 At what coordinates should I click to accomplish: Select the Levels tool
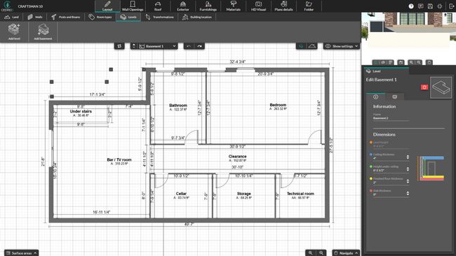point(128,17)
